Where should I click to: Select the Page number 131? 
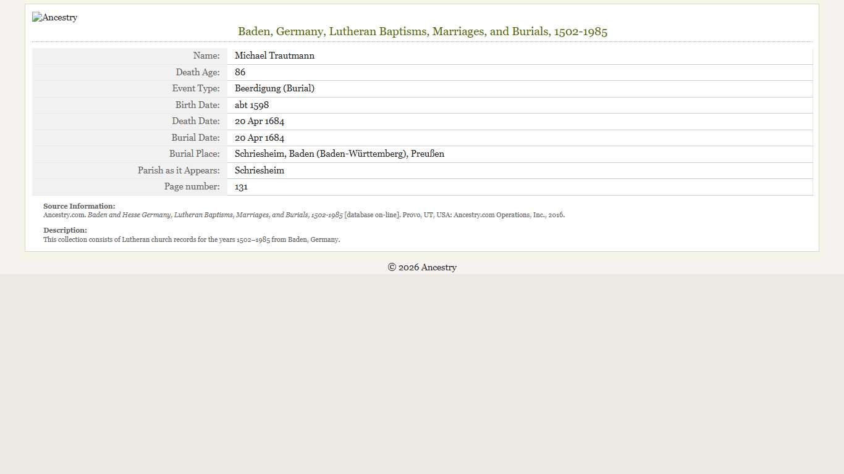click(241, 186)
